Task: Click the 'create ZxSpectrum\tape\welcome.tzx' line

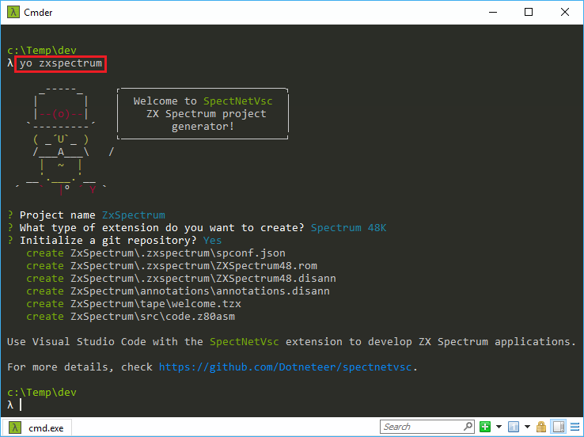Action: (134, 304)
